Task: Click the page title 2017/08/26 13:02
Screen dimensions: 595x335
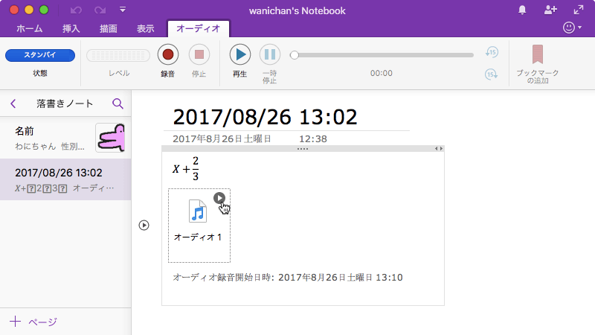Action: click(x=265, y=117)
